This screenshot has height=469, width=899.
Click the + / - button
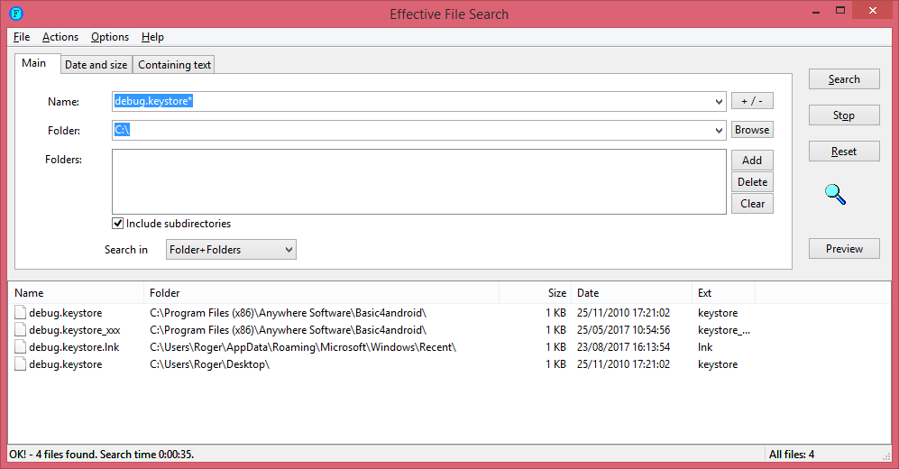[752, 101]
